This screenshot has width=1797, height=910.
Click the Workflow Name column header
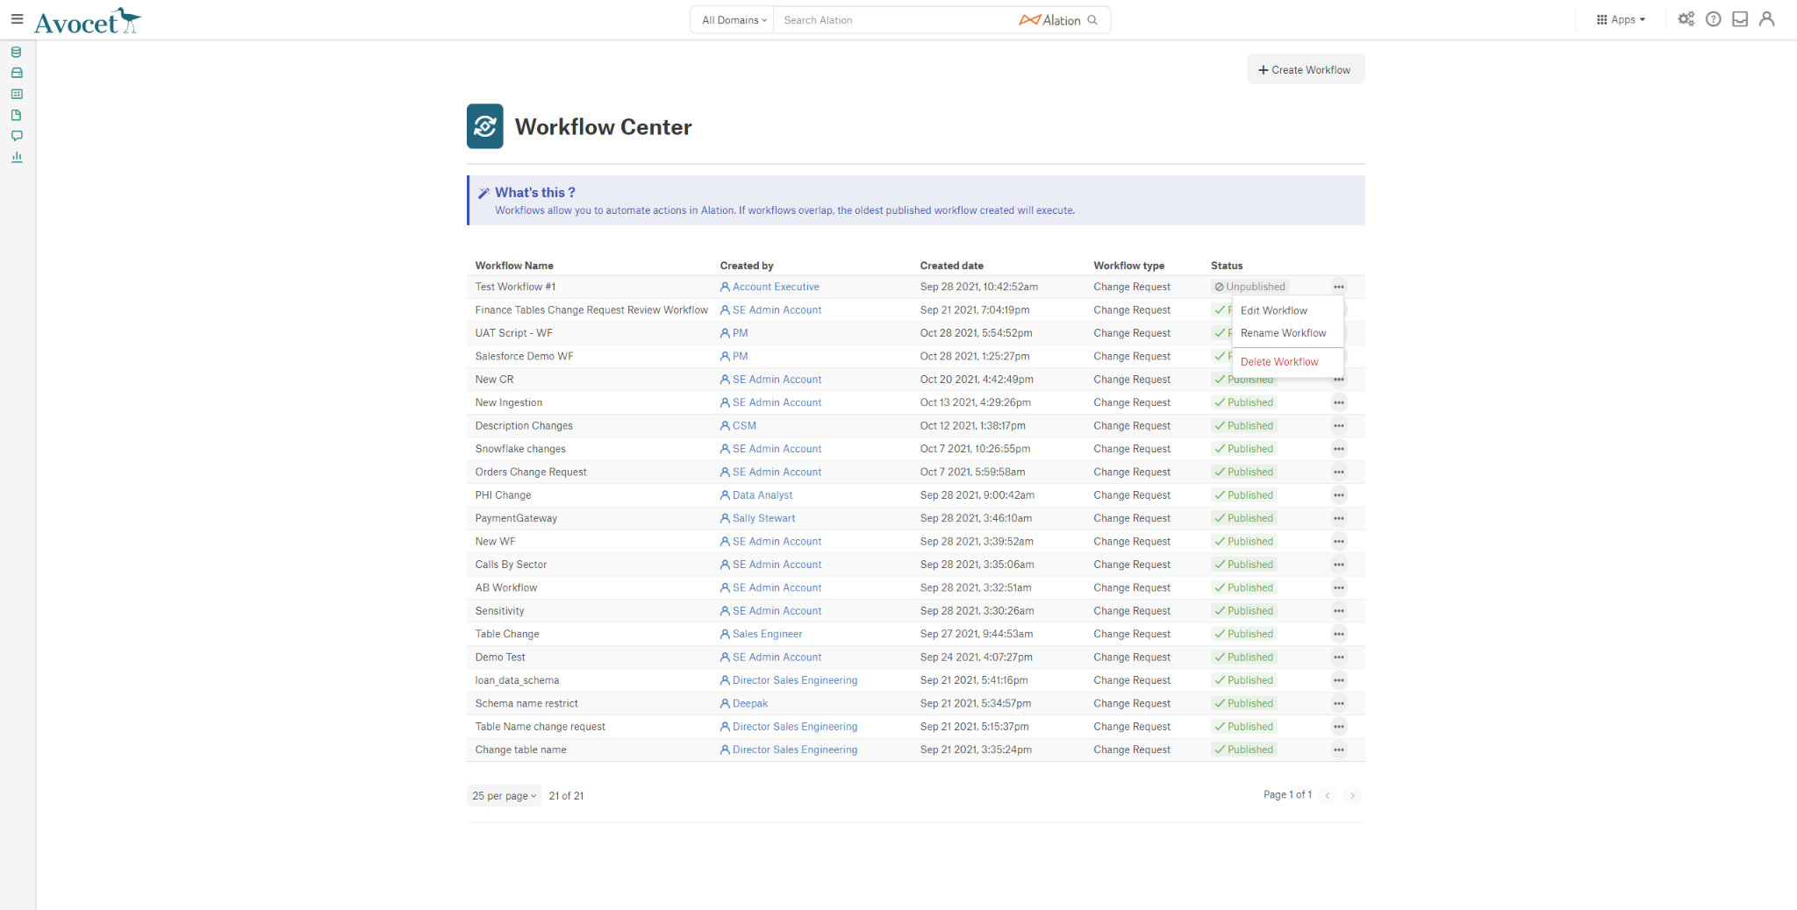[x=514, y=266]
